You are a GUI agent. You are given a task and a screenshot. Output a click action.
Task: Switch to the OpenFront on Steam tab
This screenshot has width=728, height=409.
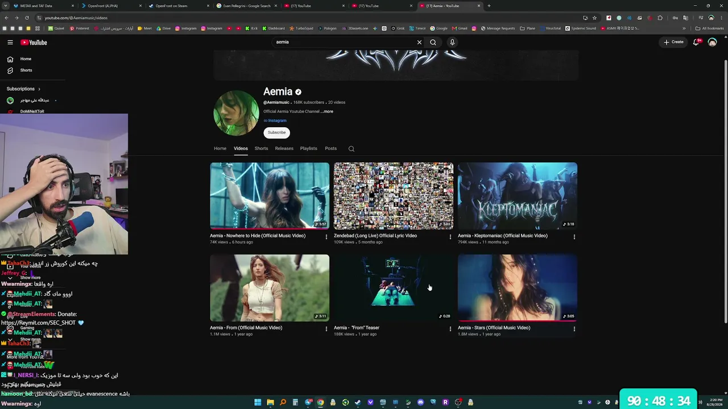[178, 6]
